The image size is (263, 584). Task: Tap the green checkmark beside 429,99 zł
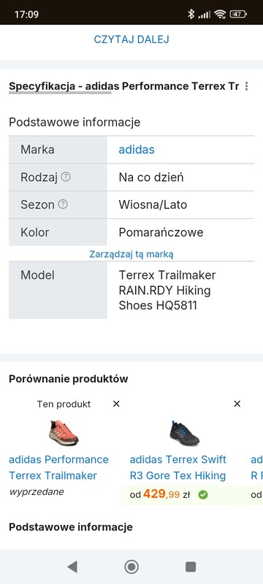(203, 495)
